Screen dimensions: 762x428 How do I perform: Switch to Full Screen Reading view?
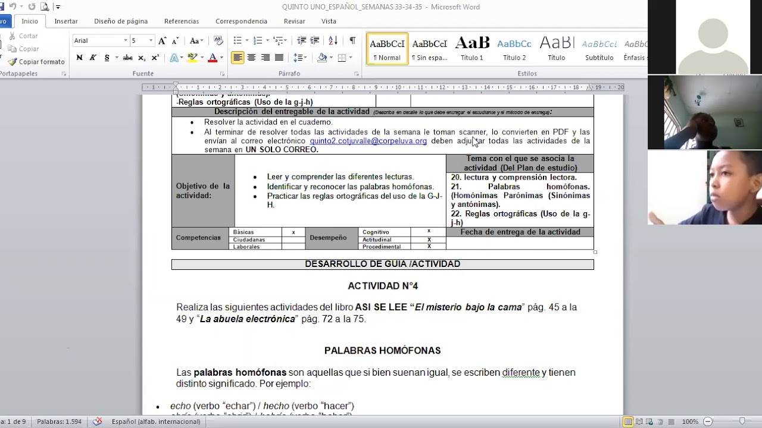pyautogui.click(x=639, y=421)
